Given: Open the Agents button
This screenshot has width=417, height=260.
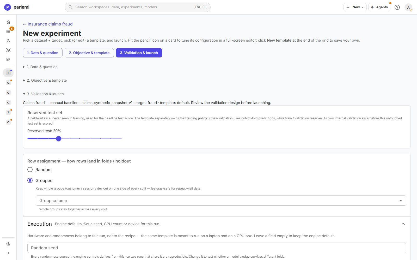Looking at the screenshot, I should click(x=379, y=7).
